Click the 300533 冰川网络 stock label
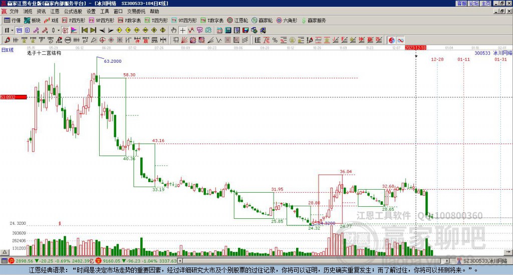 tap(493, 53)
